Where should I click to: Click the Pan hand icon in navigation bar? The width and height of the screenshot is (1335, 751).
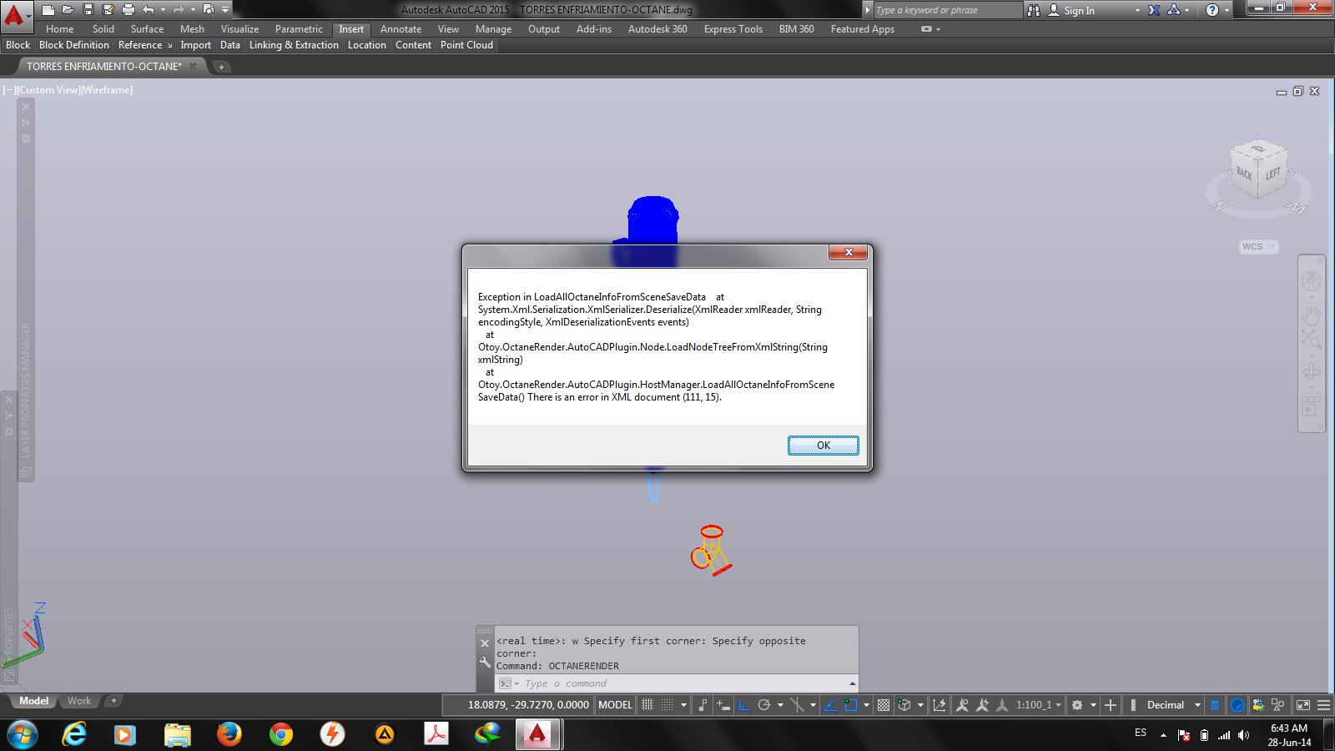point(1311,315)
